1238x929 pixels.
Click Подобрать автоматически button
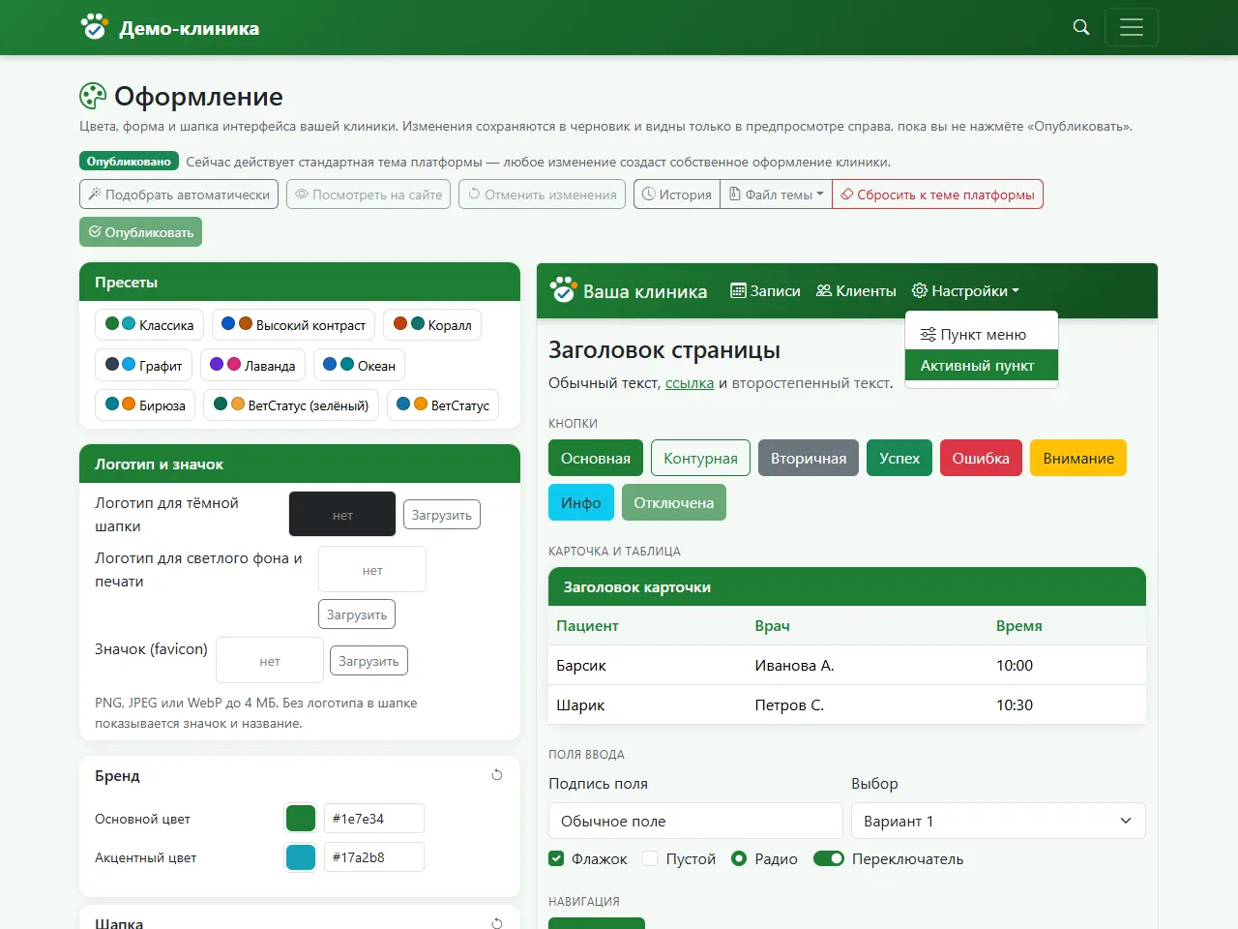point(179,195)
